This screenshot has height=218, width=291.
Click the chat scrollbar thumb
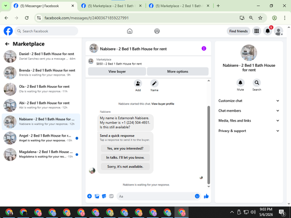click(208, 145)
